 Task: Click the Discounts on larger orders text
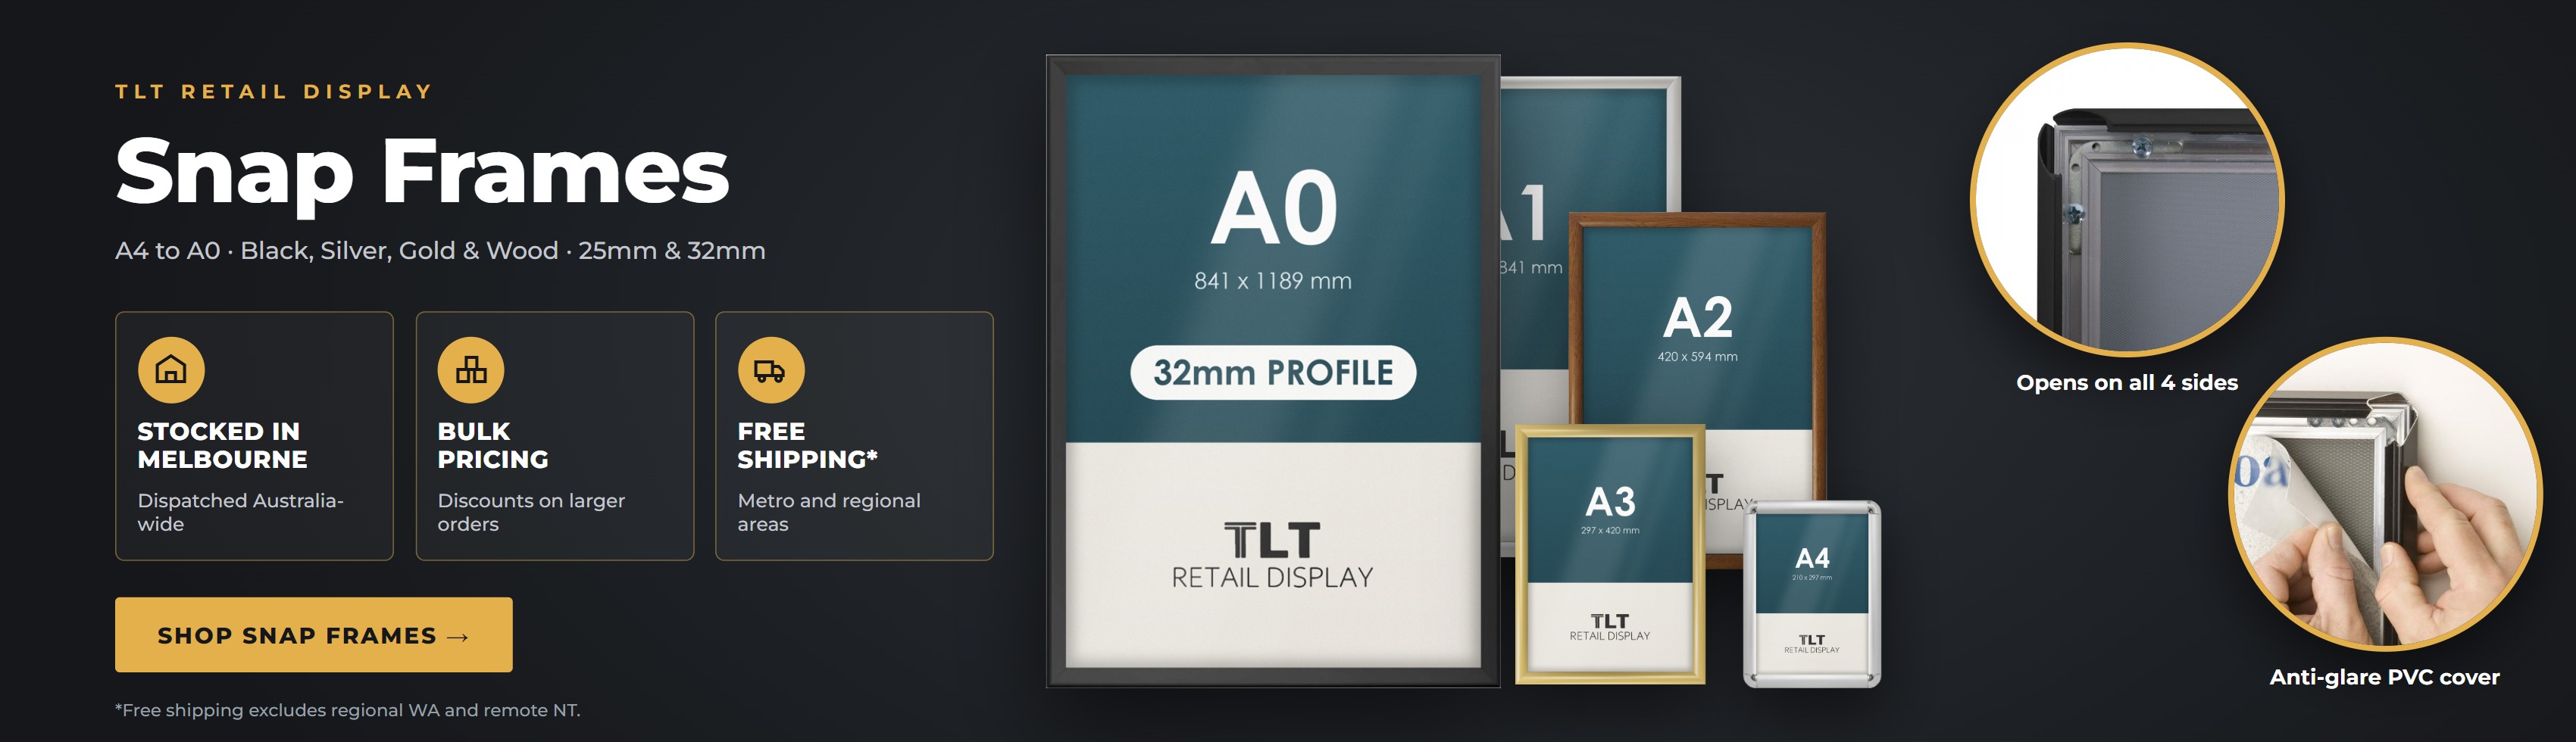tap(531, 512)
